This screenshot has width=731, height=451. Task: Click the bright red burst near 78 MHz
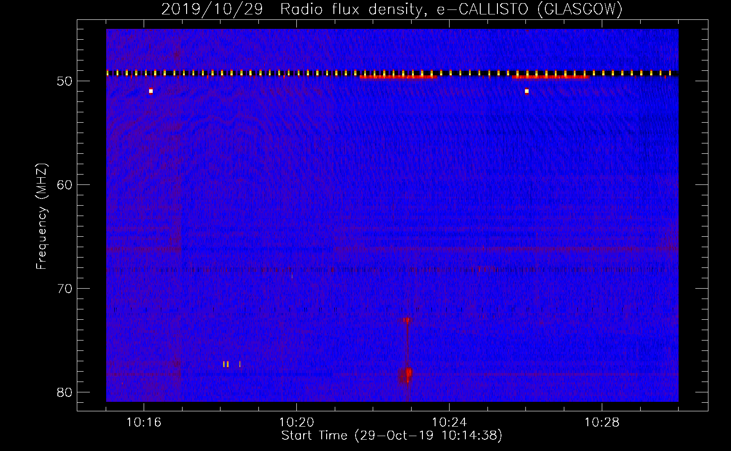pyautogui.click(x=405, y=375)
